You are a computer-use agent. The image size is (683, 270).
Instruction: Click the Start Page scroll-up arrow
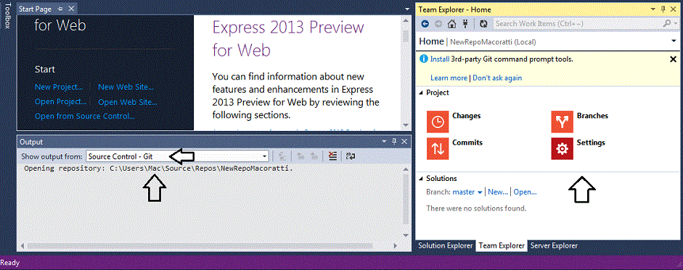tap(406, 20)
